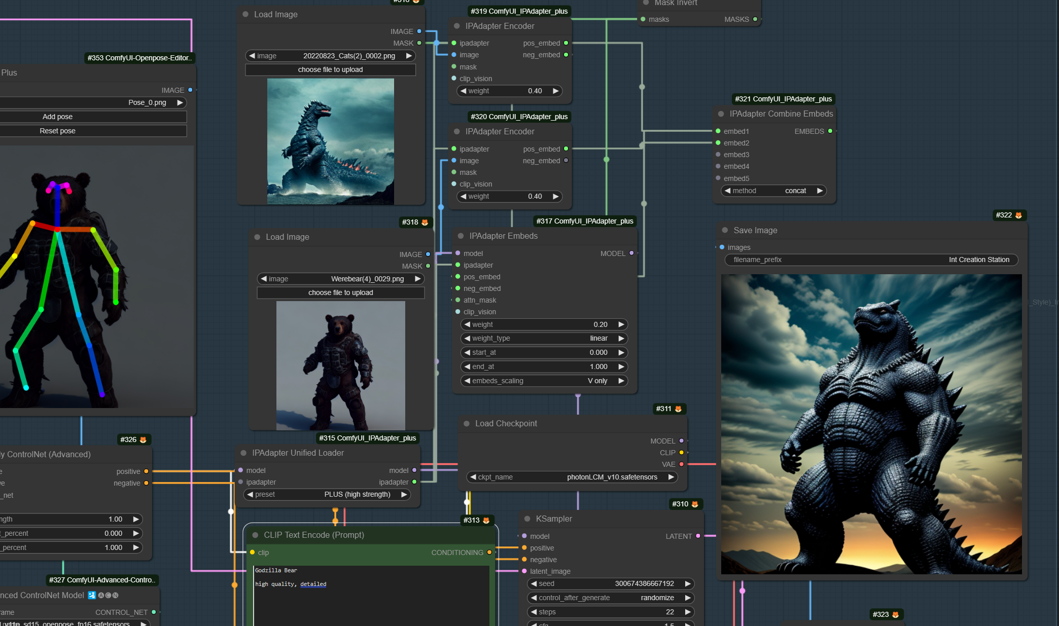Viewport: 1059px width, 626px height.
Task: Open the weight_type dropdown showing linear
Action: pyautogui.click(x=544, y=338)
